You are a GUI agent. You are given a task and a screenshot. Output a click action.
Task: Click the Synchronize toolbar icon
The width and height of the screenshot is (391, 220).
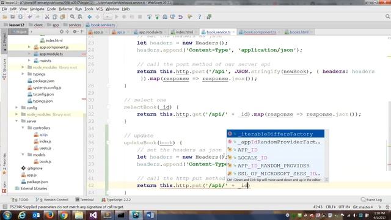20,16
